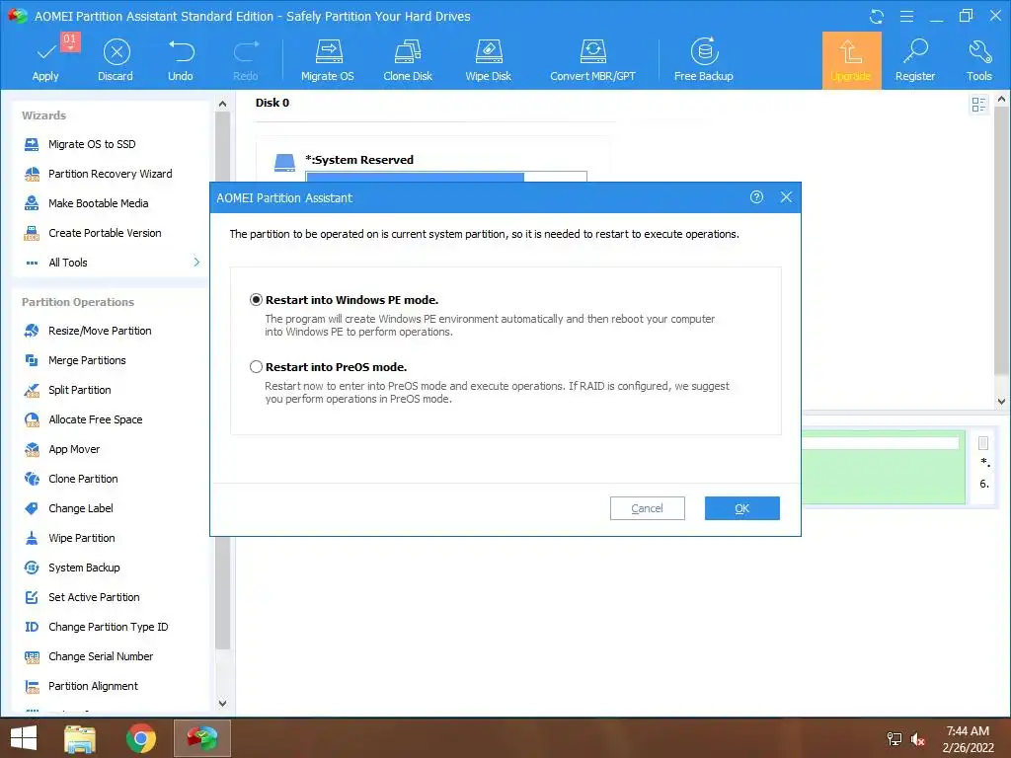This screenshot has width=1011, height=758.
Task: Close the AOMEI Partition Assistant dialog
Action: [x=786, y=197]
